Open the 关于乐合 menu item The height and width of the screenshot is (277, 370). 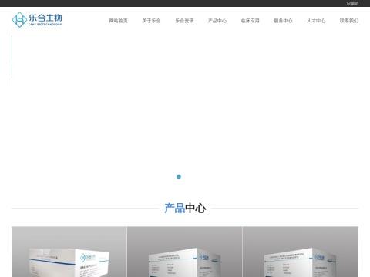tap(151, 21)
